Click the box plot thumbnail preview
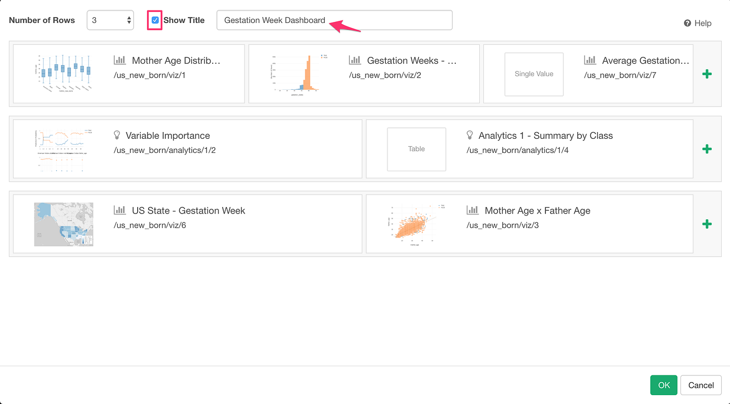Screen dimensions: 730x404 click(64, 74)
